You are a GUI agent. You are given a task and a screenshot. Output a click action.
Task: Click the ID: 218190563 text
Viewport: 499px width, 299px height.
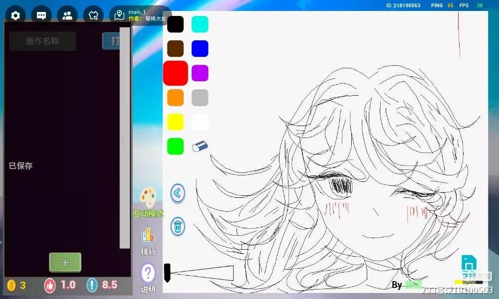(x=403, y=5)
